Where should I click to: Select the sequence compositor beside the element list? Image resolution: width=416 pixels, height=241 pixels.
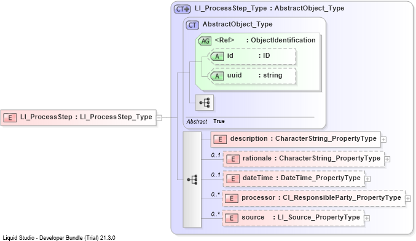click(x=192, y=180)
